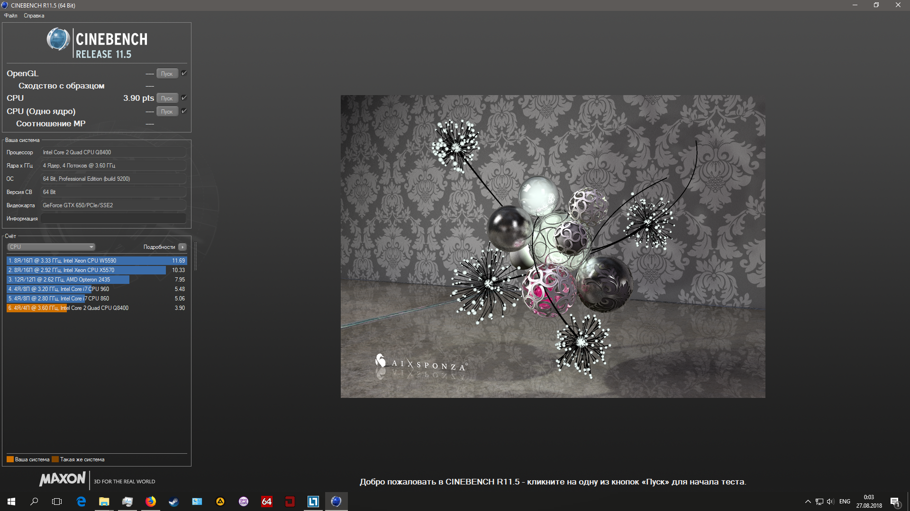910x511 pixels.
Task: Open Task View in the taskbar
Action: coord(57,502)
